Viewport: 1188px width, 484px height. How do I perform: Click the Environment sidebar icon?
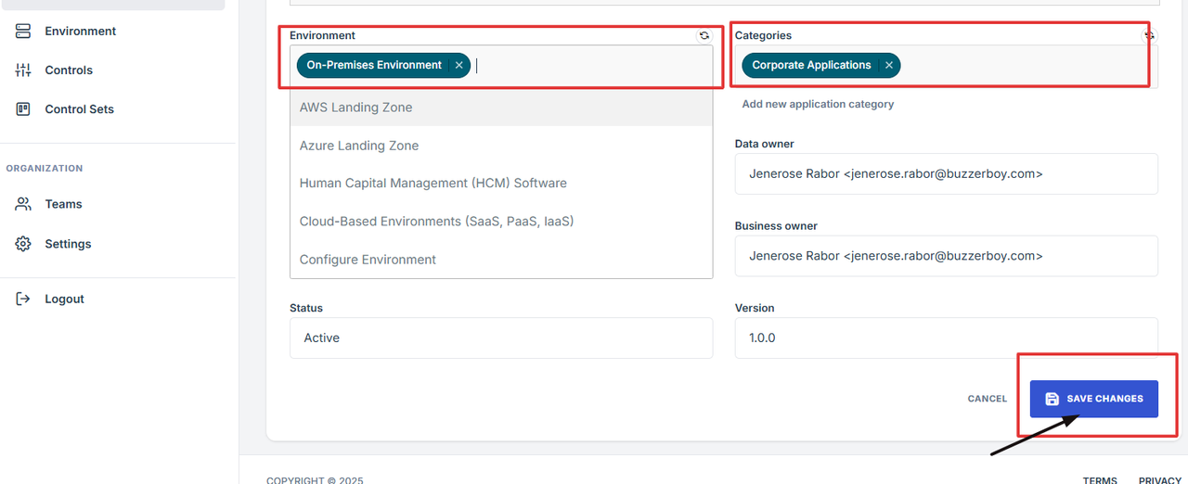pos(23,32)
